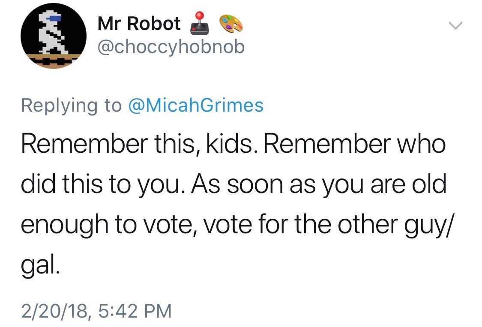Click the phrase "did this to you."
Viewport: 482px width, 327px height.
pyautogui.click(x=105, y=184)
